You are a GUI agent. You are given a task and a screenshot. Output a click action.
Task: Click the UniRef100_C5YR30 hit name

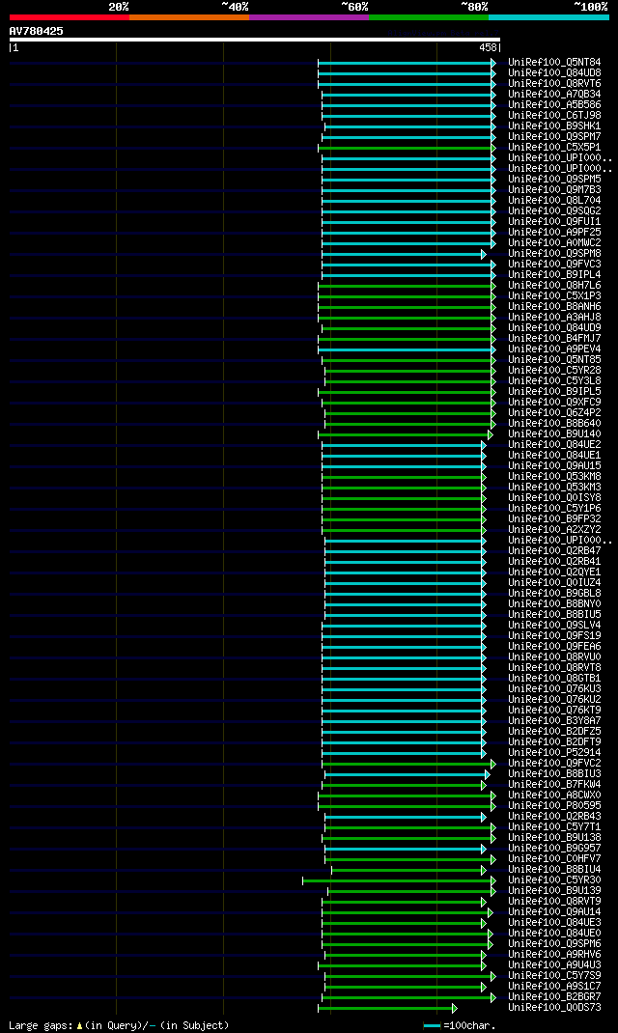[x=554, y=880]
